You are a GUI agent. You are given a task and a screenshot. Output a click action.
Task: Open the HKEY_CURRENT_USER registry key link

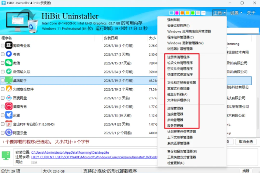tap(94, 157)
